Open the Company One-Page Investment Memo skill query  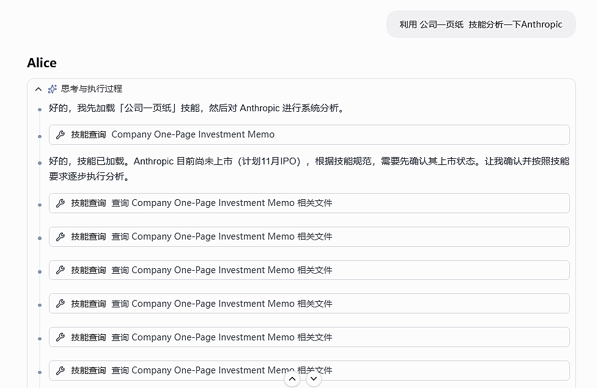309,134
